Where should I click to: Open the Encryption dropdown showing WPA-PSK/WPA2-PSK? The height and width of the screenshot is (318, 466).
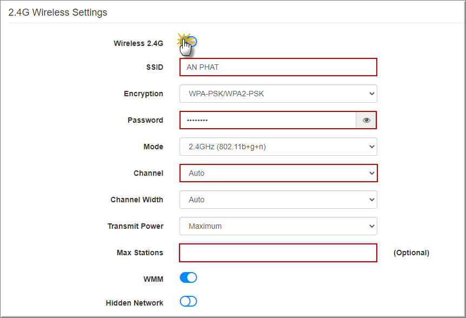point(278,94)
